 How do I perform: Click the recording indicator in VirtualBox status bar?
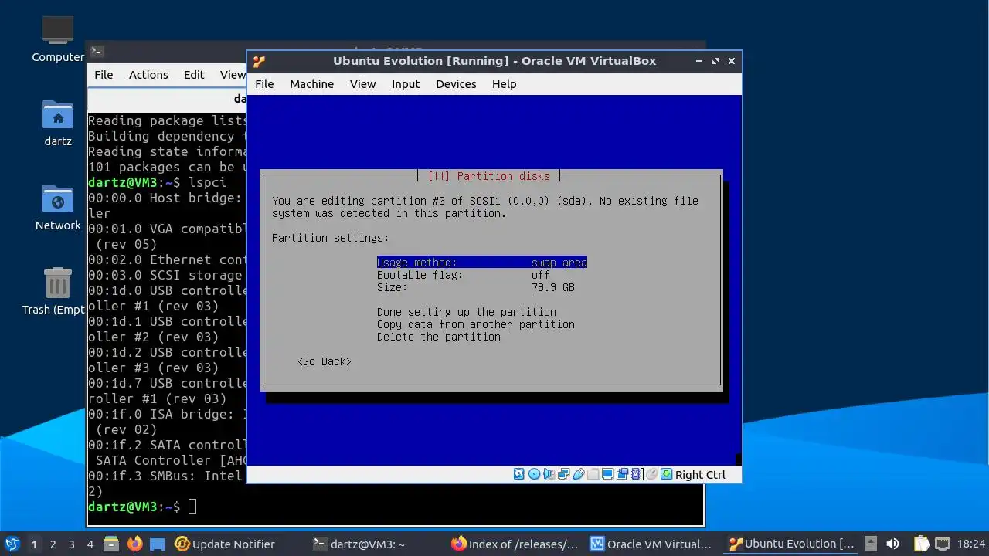coord(622,474)
